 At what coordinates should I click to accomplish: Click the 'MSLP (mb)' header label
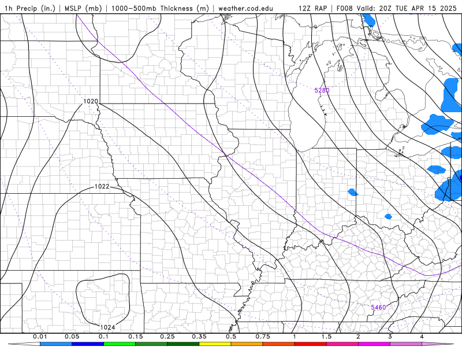pyautogui.click(x=83, y=8)
